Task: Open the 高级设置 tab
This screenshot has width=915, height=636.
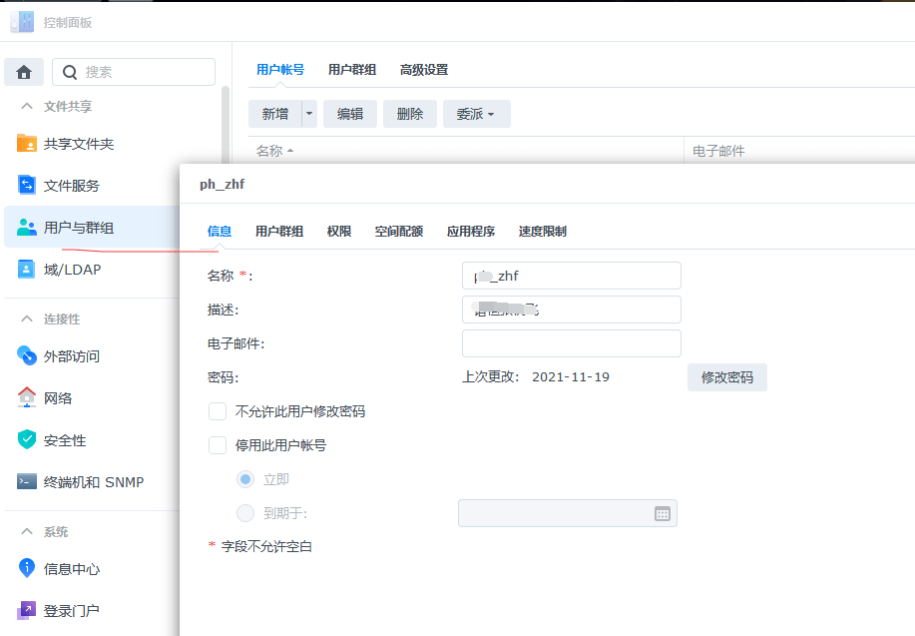Action: [424, 70]
